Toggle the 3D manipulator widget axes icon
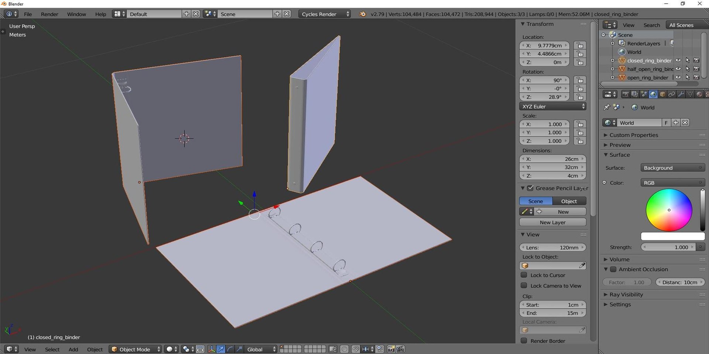 coord(212,349)
